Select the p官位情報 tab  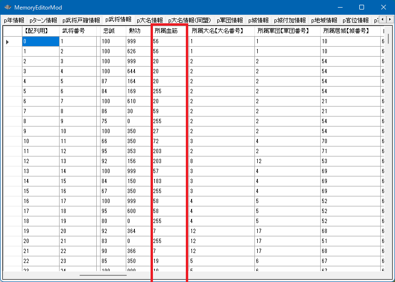(x=355, y=20)
